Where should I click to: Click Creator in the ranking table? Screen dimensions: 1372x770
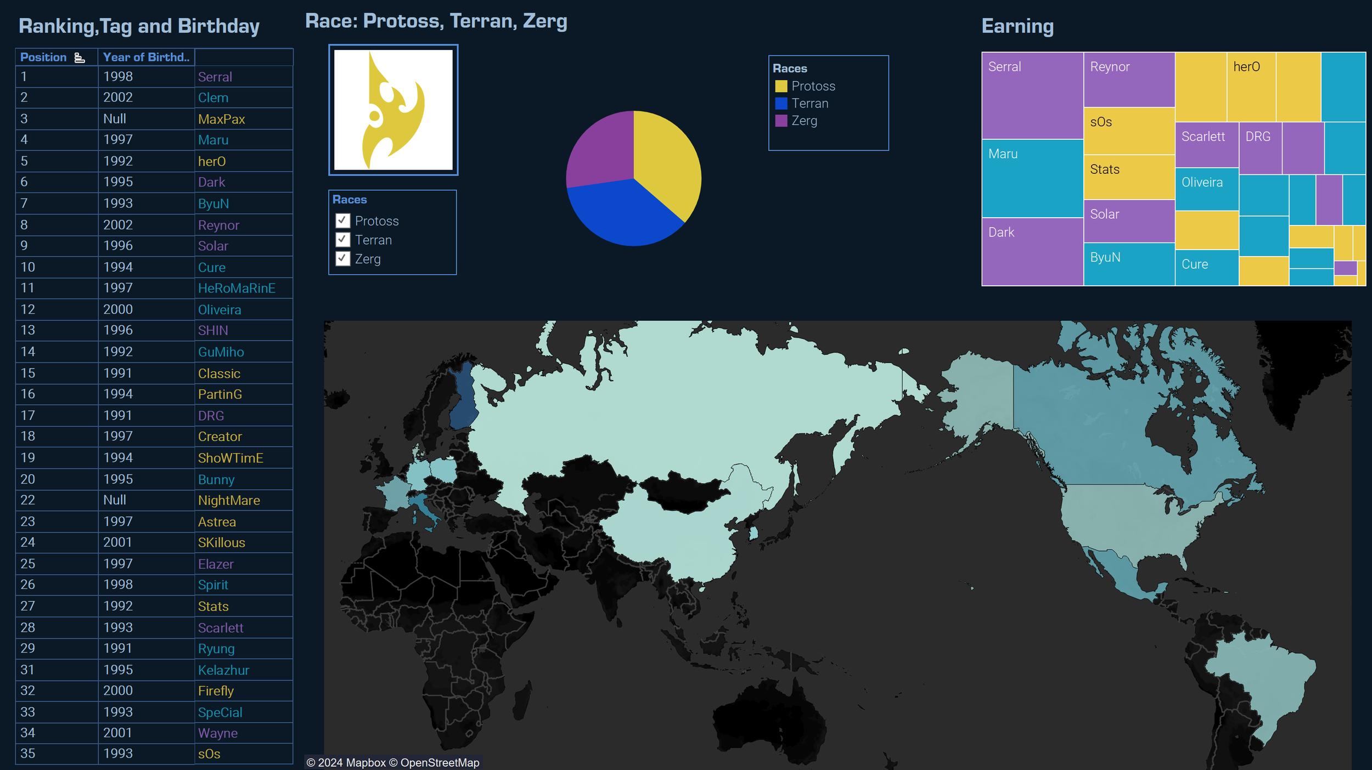(220, 436)
